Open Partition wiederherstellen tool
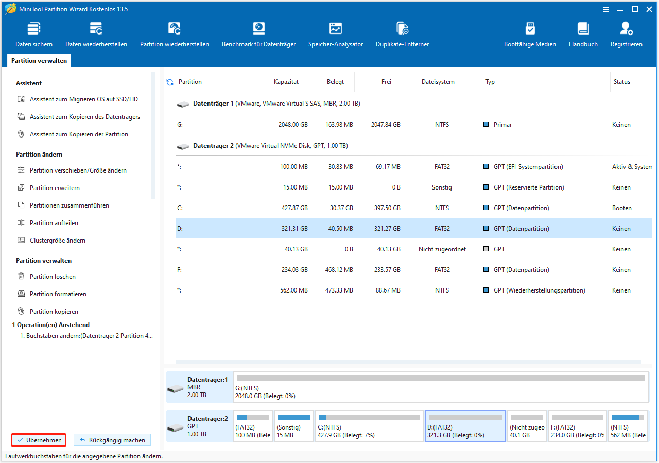The width and height of the screenshot is (659, 463). [175, 35]
